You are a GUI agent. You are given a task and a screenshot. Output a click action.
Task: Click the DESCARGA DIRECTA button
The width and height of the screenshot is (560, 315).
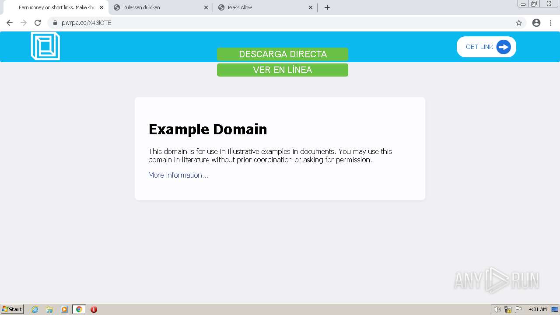(x=283, y=54)
